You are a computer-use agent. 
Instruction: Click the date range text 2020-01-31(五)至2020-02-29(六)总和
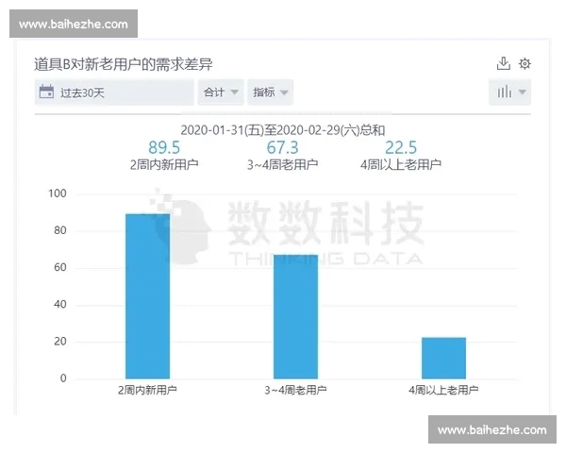coord(283,130)
